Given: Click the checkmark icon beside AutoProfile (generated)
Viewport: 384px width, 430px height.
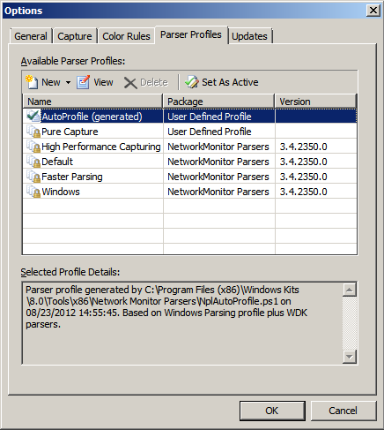Looking at the screenshot, I should [33, 116].
